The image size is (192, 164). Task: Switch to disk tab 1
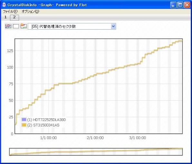click(x=5, y=17)
